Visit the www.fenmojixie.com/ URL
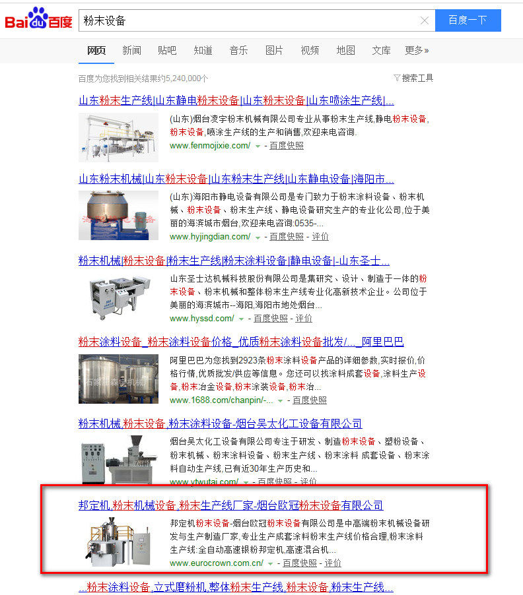523x595 pixels. click(x=209, y=146)
